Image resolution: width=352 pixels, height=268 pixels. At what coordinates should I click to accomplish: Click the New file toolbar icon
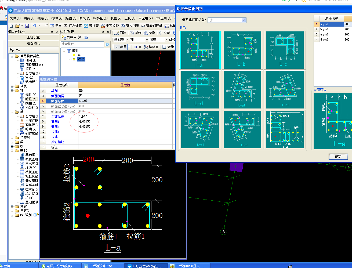11,26
